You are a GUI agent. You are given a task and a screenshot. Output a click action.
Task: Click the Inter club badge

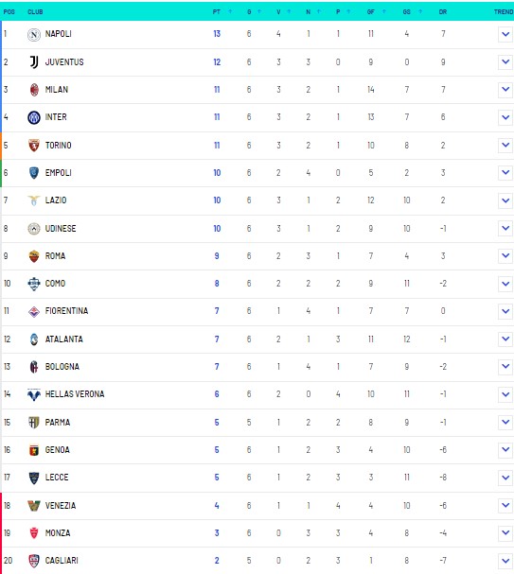point(34,117)
